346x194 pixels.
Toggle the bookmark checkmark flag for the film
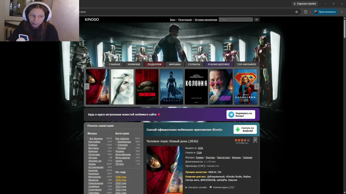point(255,140)
